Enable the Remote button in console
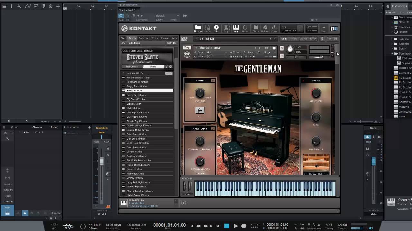Viewport: 412px width, 231px height. [x=55, y=213]
